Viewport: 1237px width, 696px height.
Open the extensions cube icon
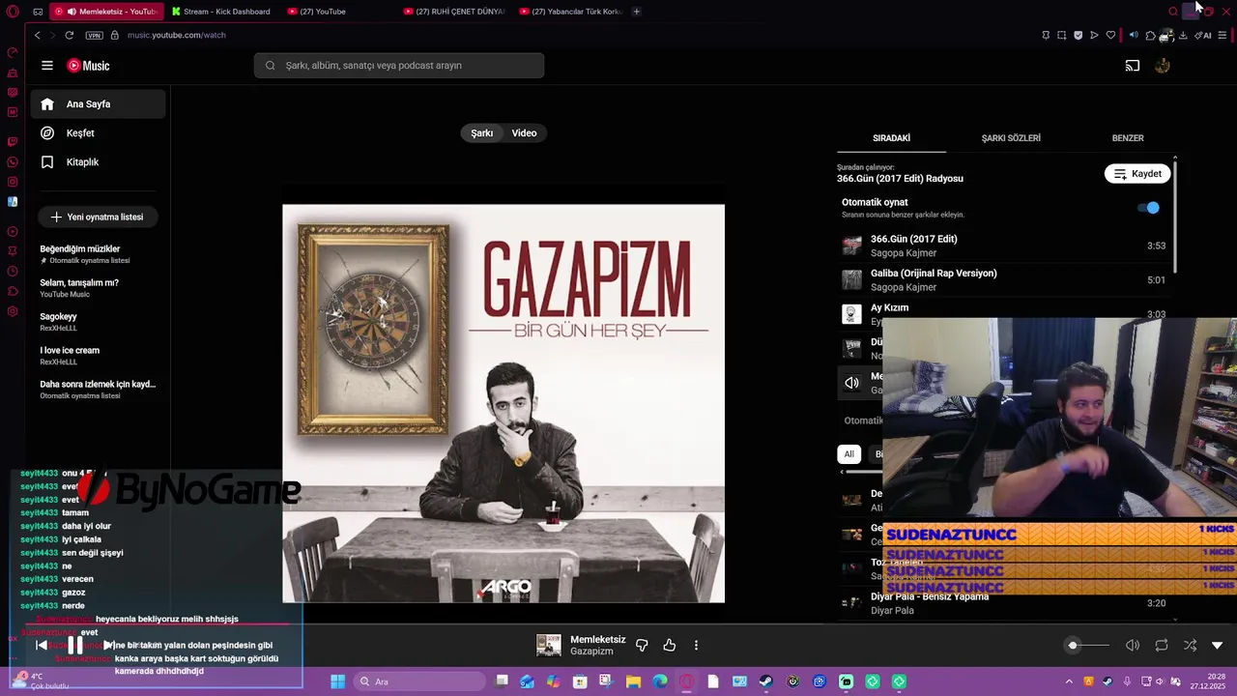pyautogui.click(x=1150, y=36)
